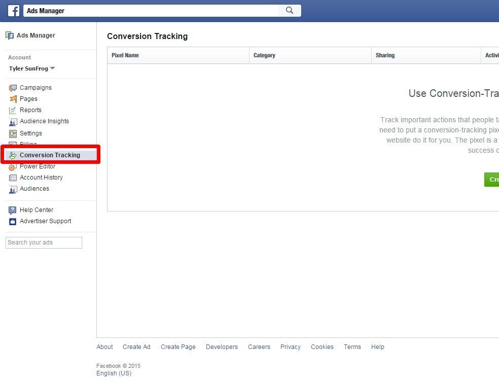Click the Help Center question icon

tap(13, 210)
